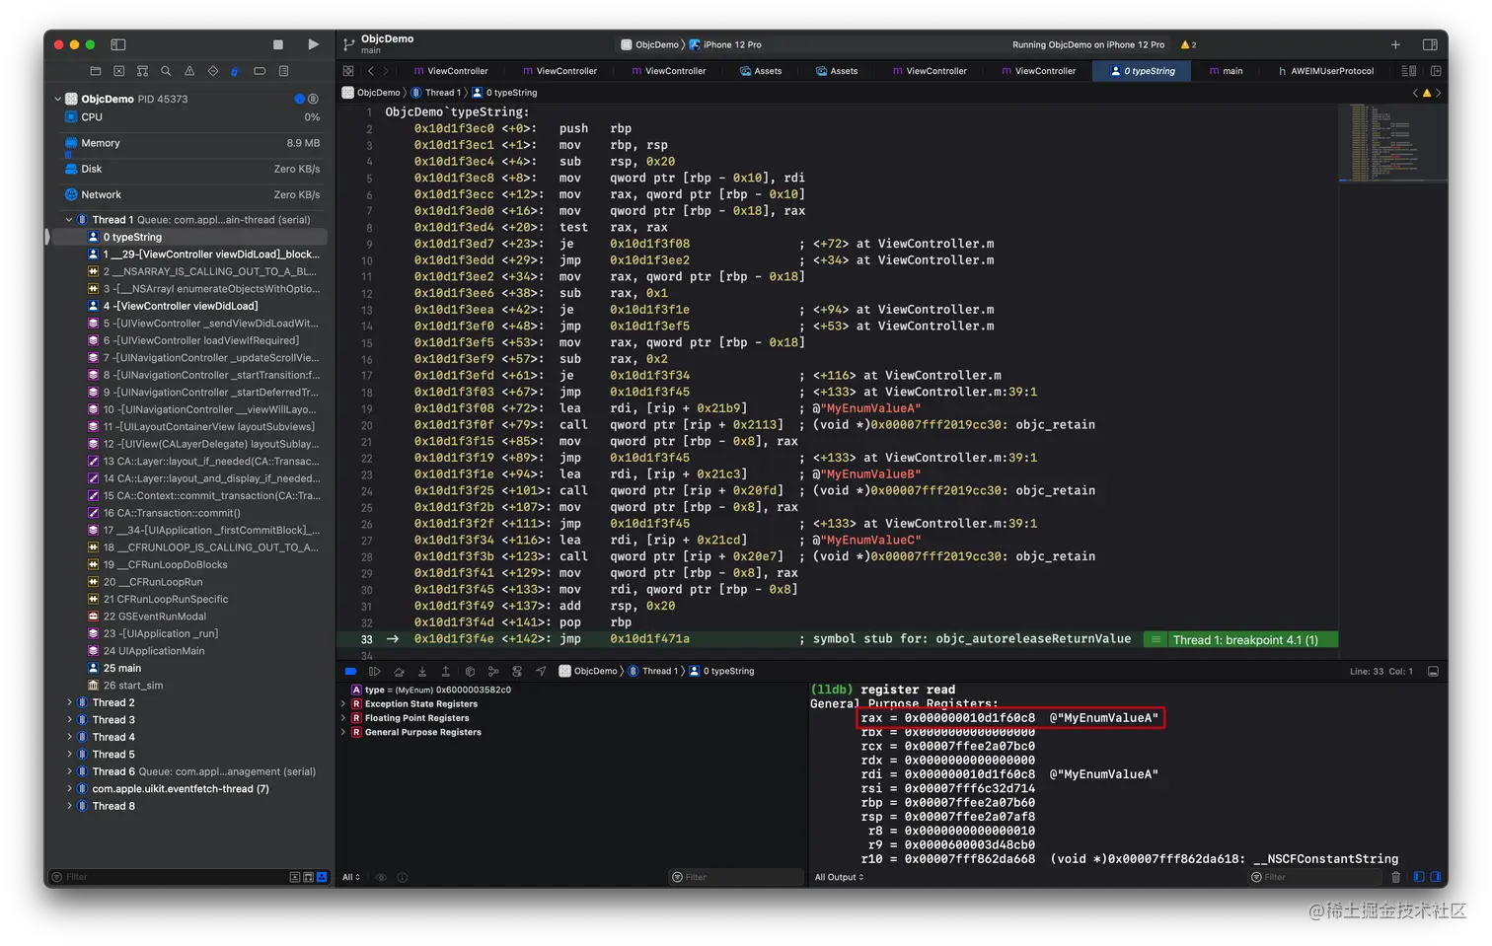Open the Debug View Hierarchy tool
Image resolution: width=1492 pixels, height=946 pixels.
coord(470,671)
